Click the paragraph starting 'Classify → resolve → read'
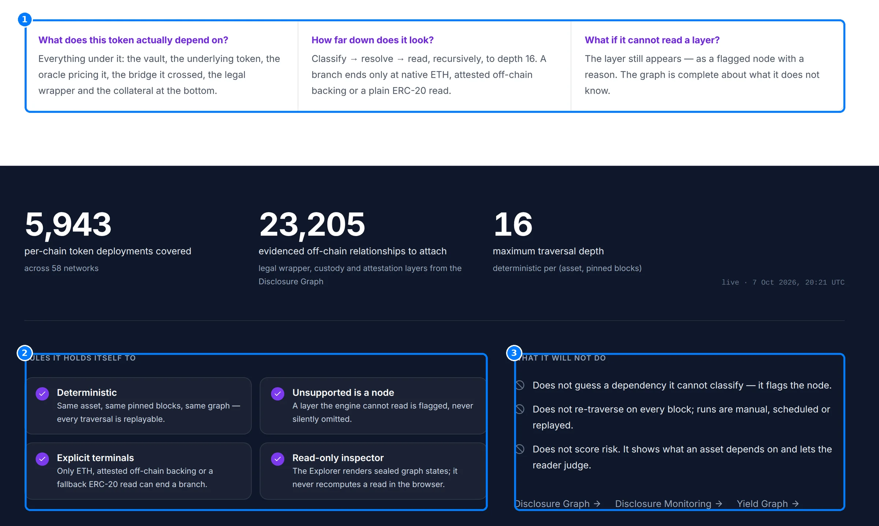 (x=429, y=75)
